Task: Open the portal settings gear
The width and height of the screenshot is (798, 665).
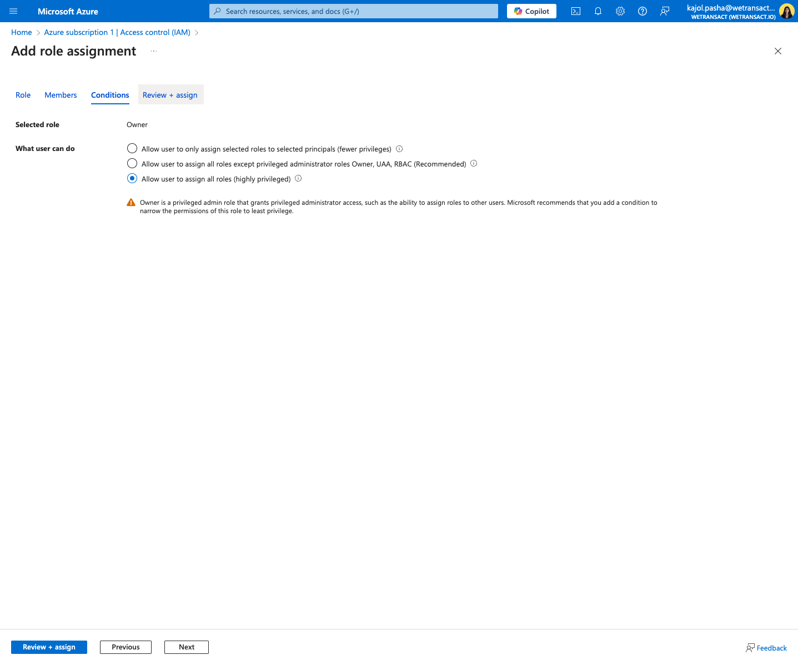Action: (620, 11)
